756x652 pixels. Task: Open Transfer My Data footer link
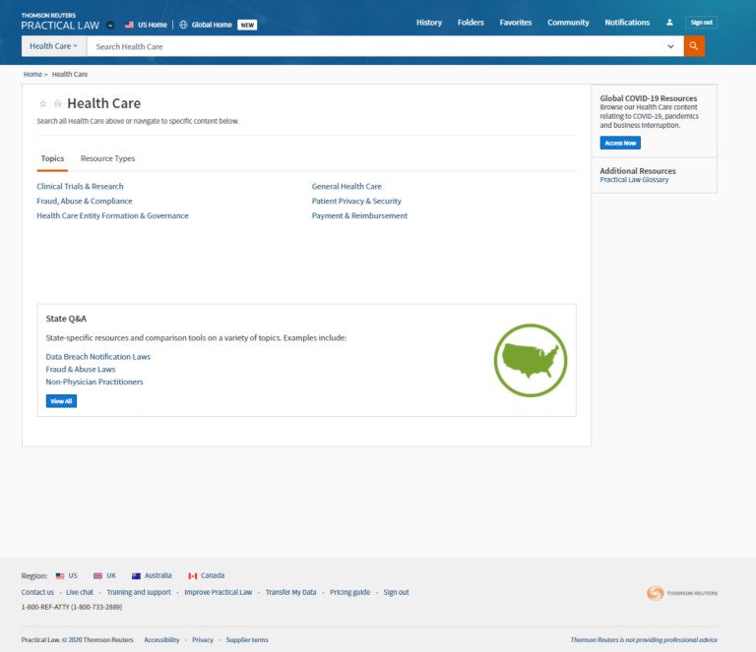point(290,592)
